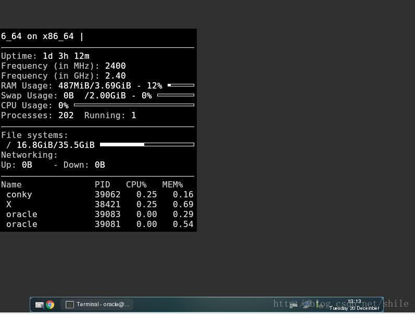Click the leftmost launcher icon in the taskbar
415x314 pixels.
[x=39, y=305]
